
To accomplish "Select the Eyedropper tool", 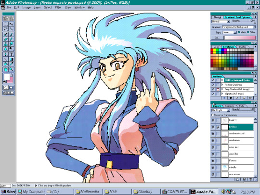I will (11, 64).
